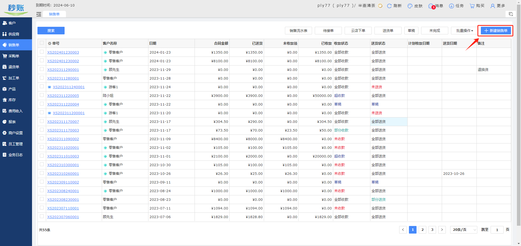This screenshot has width=521, height=246.
Task: Filter by 草稿
Action: click(411, 31)
